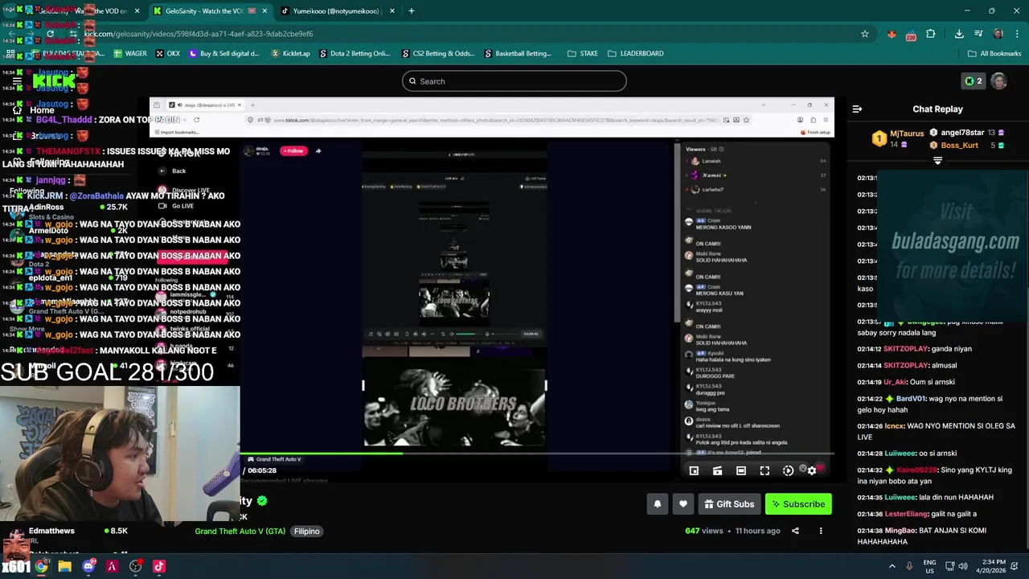Open Buy & Sell digital bookmark

coord(224,54)
